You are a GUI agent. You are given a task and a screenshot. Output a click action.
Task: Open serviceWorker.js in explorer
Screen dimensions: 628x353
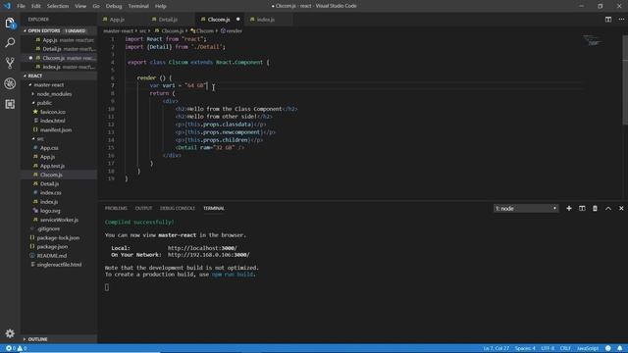[x=59, y=220]
